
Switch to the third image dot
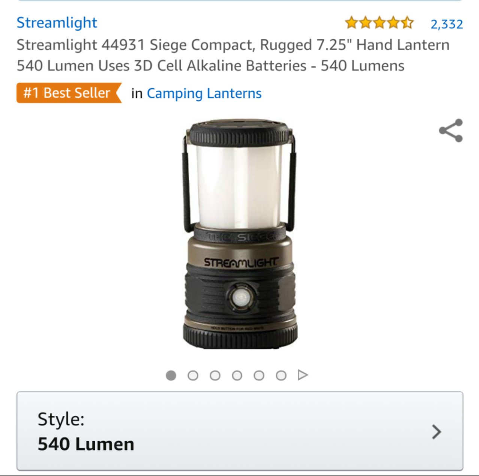[215, 375]
